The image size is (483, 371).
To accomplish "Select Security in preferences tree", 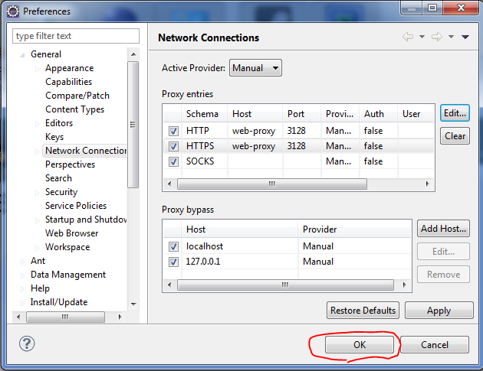I will [x=61, y=192].
